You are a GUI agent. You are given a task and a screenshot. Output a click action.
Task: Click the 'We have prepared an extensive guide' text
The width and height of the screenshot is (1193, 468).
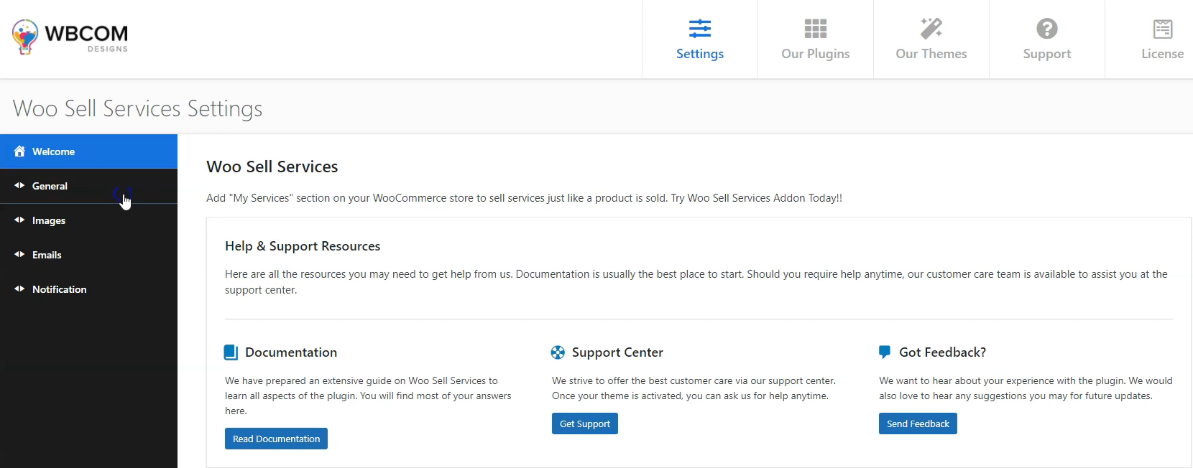(x=368, y=396)
